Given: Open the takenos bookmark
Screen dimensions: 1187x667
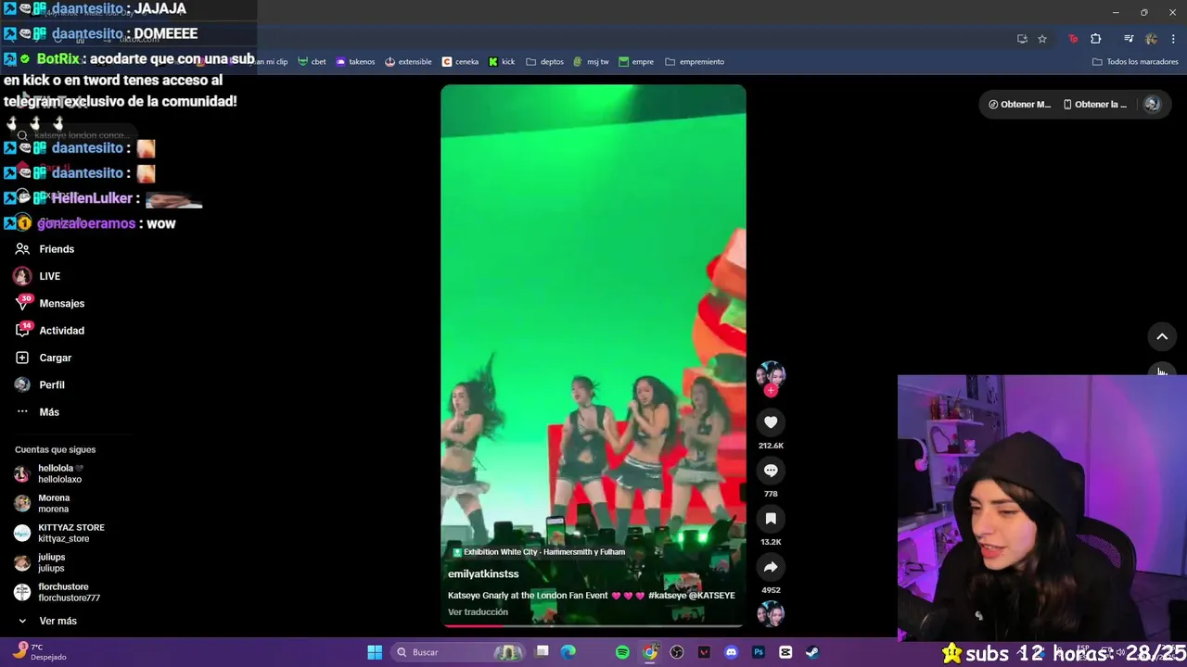Looking at the screenshot, I should click(x=355, y=62).
